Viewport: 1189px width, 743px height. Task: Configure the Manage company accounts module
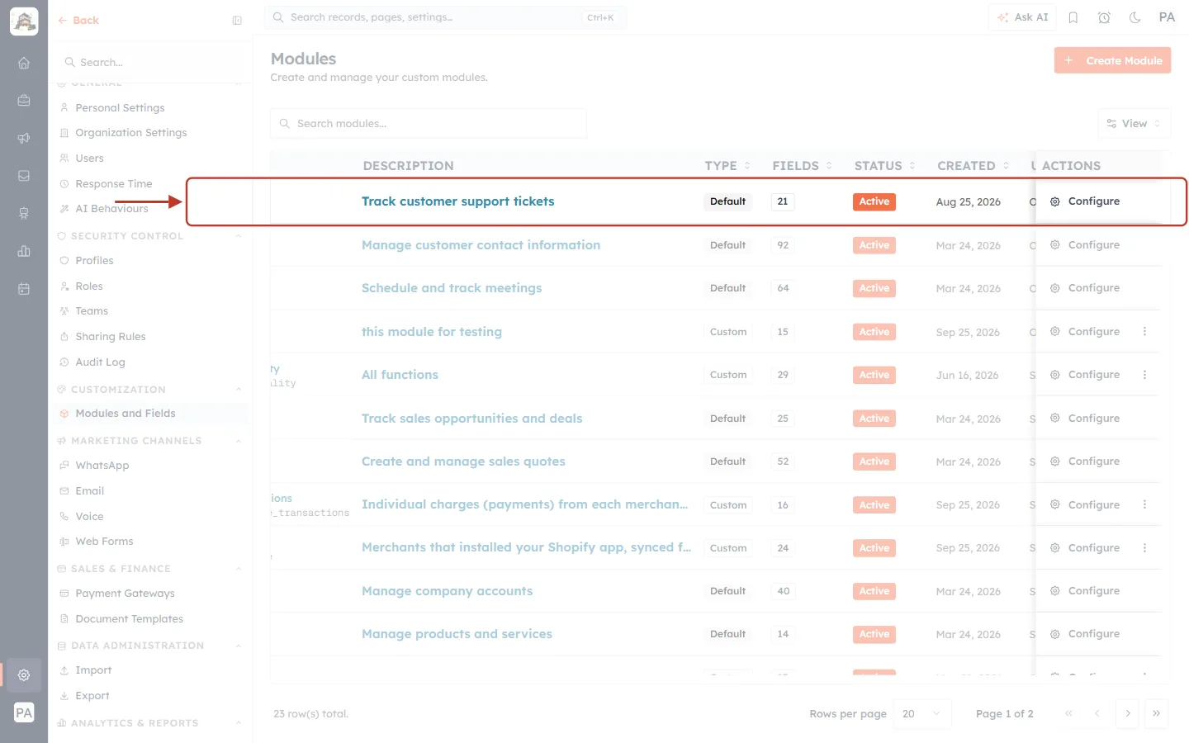(1085, 591)
